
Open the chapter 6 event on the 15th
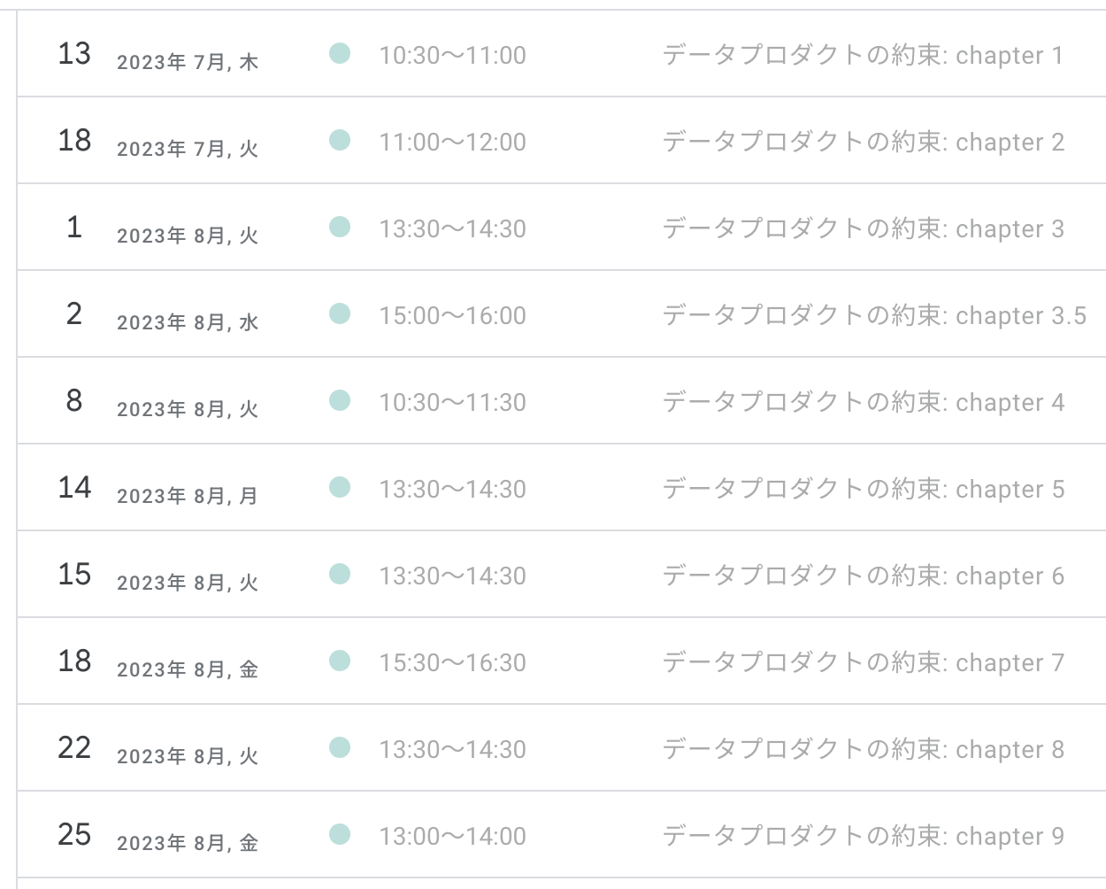click(x=863, y=576)
